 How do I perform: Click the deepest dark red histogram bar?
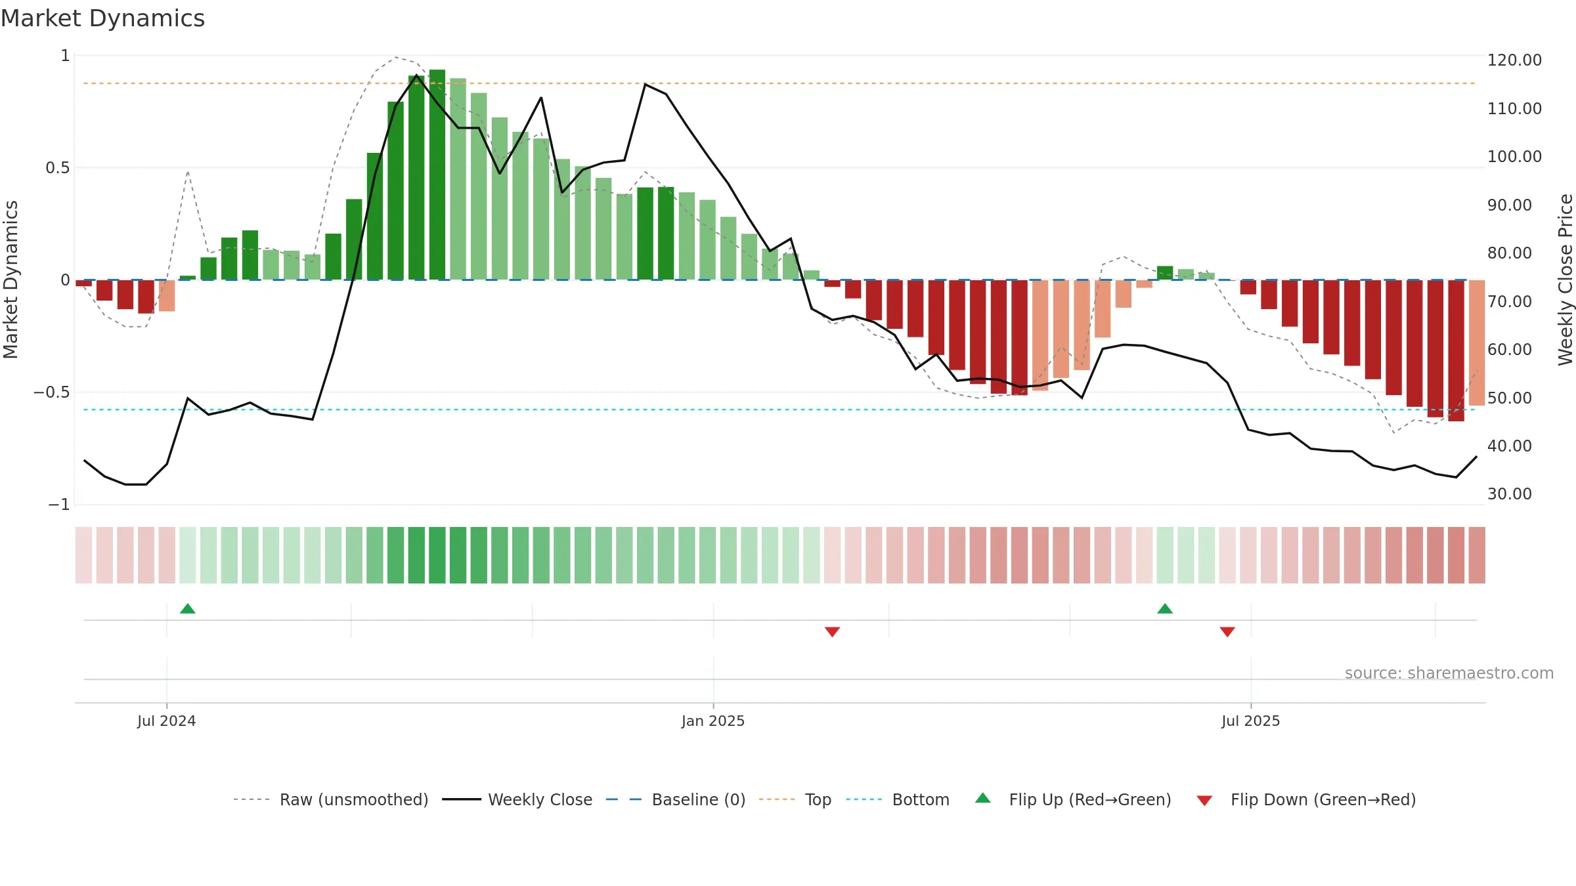pos(1456,350)
